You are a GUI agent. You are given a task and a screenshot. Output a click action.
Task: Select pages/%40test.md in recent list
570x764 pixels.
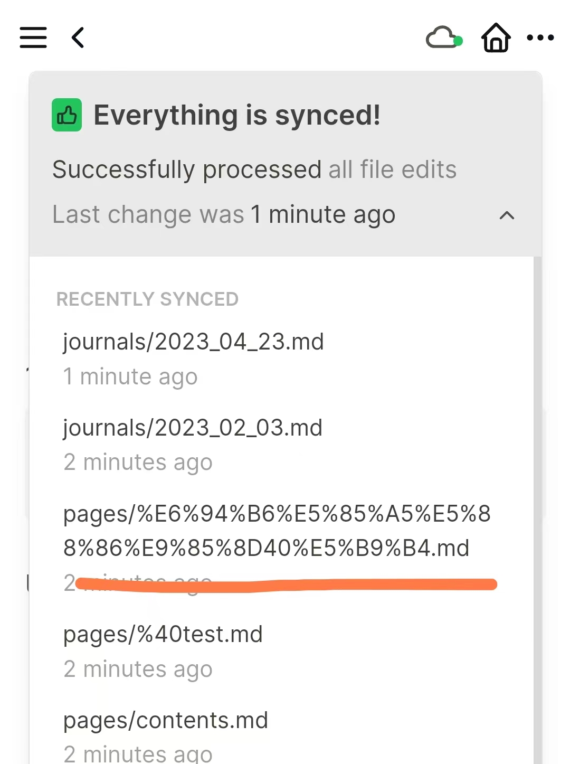163,634
